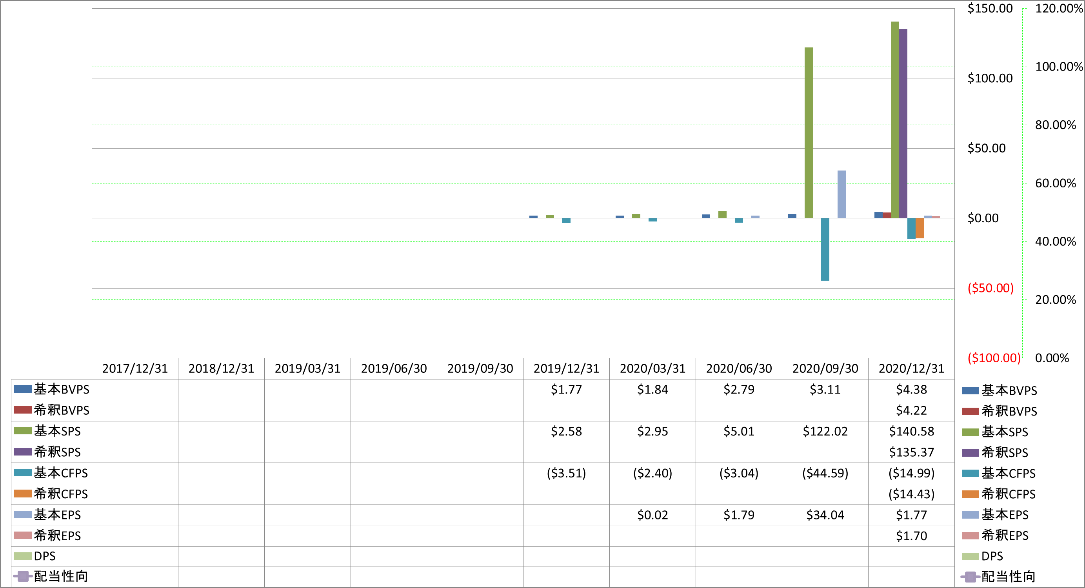
Task: Click the tall green 基本SPS bar for 2020/09/30
Action: click(809, 132)
